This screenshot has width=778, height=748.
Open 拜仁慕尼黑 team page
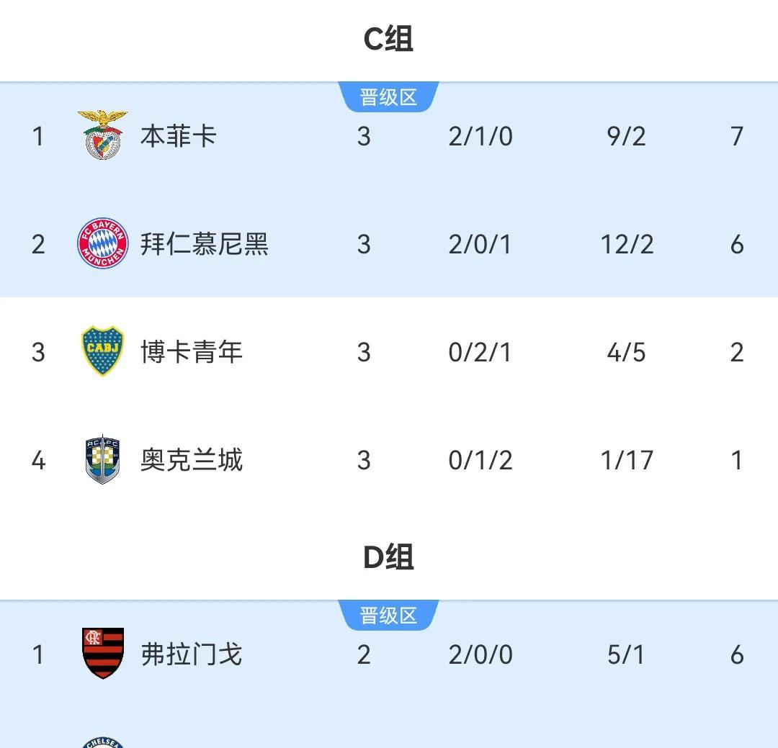(x=205, y=244)
